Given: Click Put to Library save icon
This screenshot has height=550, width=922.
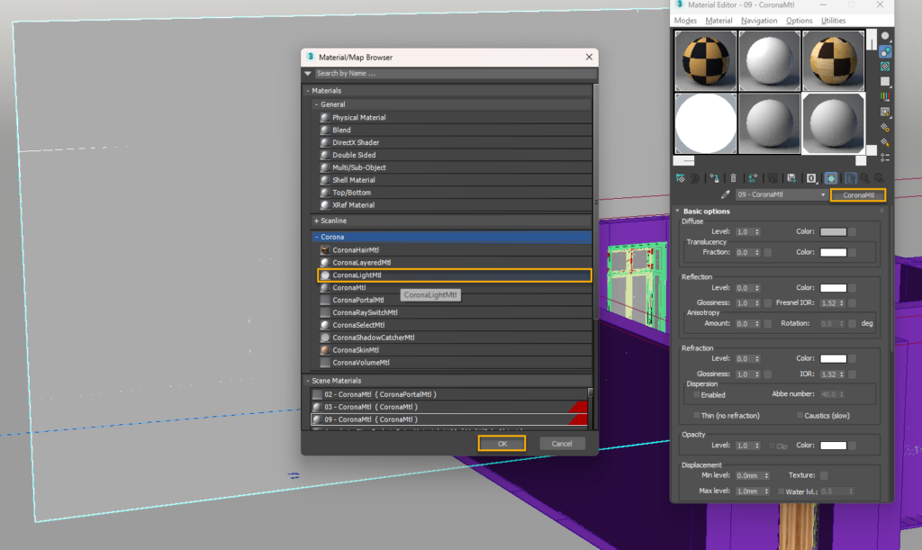Looking at the screenshot, I should pos(791,178).
